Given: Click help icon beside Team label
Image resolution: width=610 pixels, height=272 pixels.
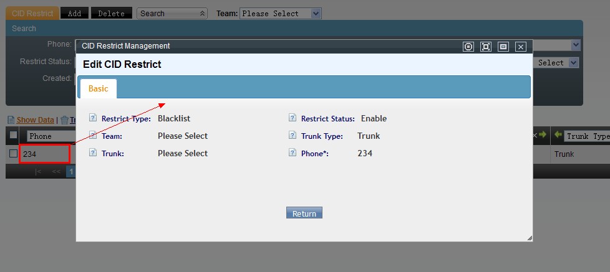Looking at the screenshot, I should (x=92, y=135).
